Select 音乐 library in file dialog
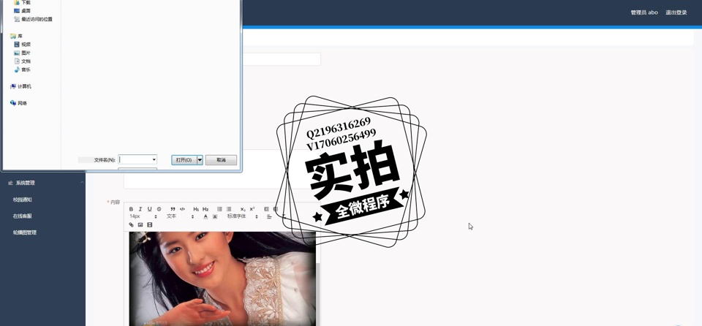Screen dimensions: 702x326 pyautogui.click(x=23, y=69)
